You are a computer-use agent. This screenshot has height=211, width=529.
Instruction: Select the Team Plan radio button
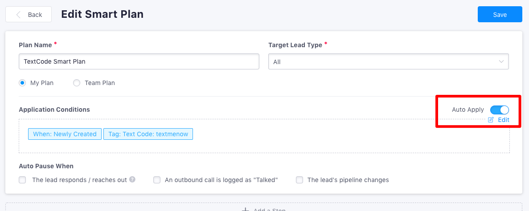pyautogui.click(x=77, y=83)
